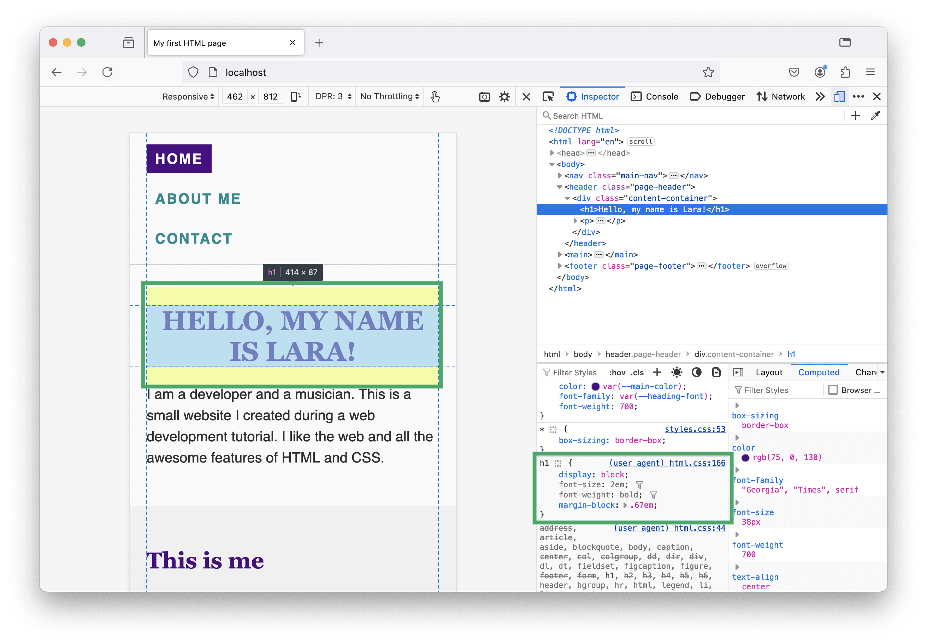This screenshot has width=927, height=644.
Task: Check the Browser styles checkbox
Action: (833, 390)
